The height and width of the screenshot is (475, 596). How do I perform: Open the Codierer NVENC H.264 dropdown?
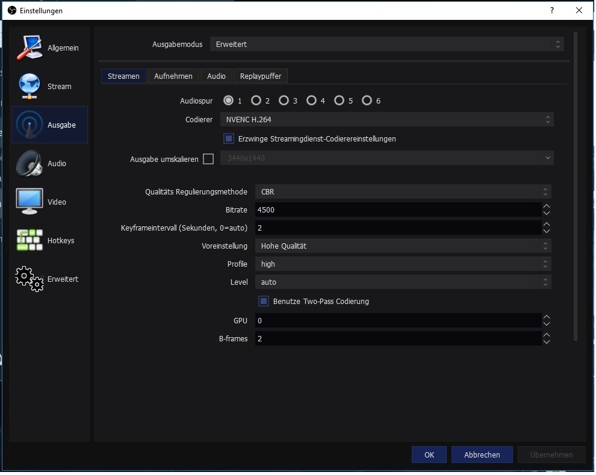pos(385,120)
